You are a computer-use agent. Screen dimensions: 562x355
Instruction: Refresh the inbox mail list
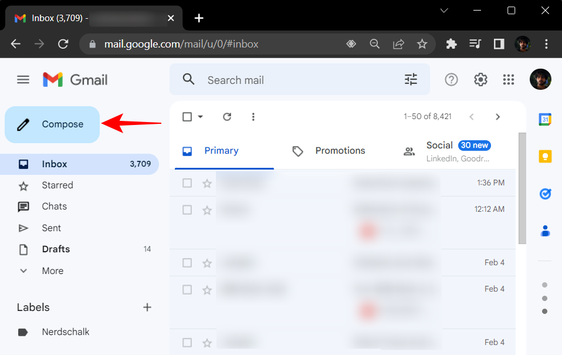[x=227, y=117]
